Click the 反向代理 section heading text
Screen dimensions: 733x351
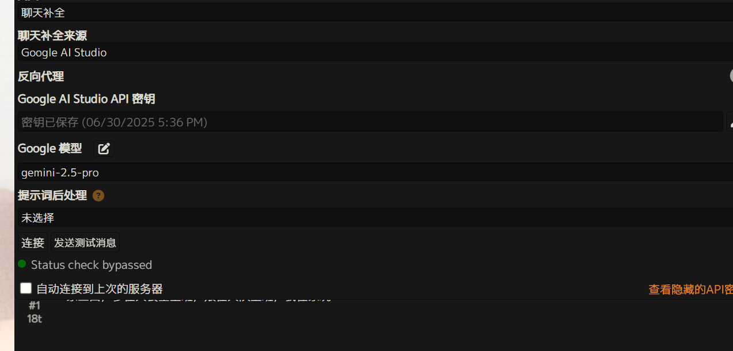coord(41,76)
